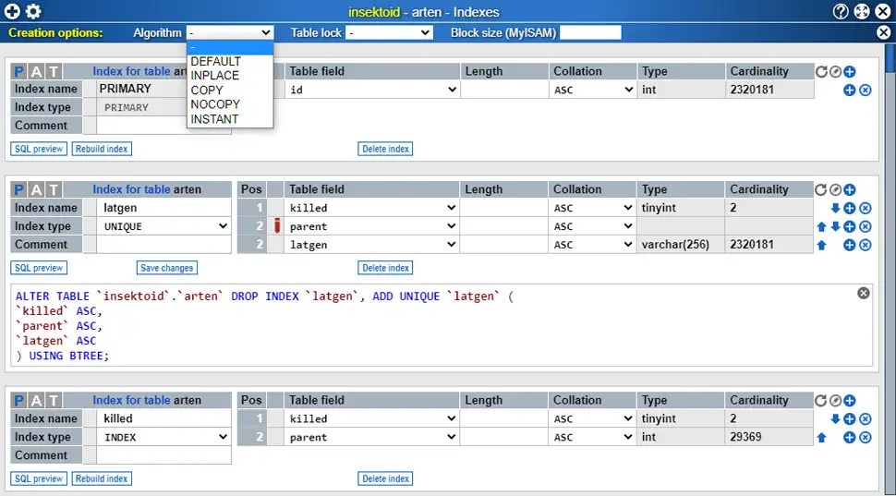Open parent field dropdown in latgen index
Image resolution: width=896 pixels, height=496 pixels.
[x=372, y=226]
